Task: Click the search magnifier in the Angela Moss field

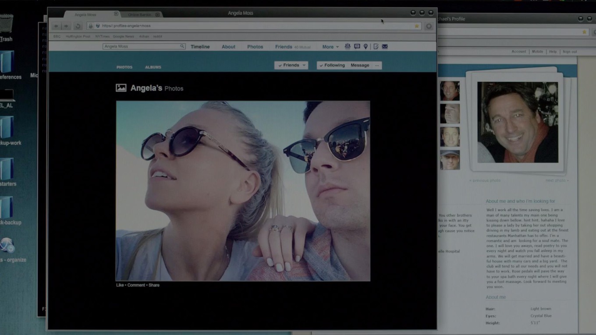Action: coord(182,46)
